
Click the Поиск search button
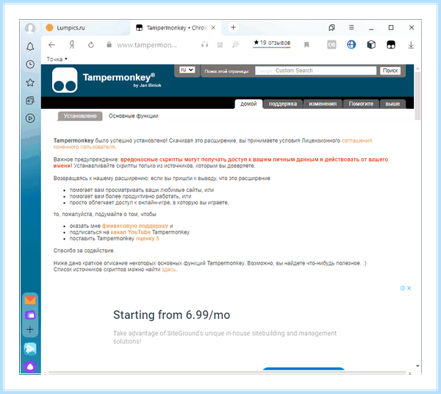(x=390, y=71)
